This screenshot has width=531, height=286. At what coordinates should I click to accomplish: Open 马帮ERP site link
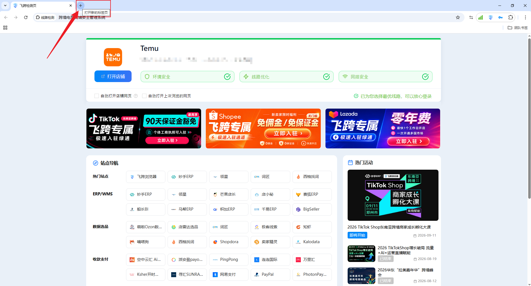[x=187, y=209]
